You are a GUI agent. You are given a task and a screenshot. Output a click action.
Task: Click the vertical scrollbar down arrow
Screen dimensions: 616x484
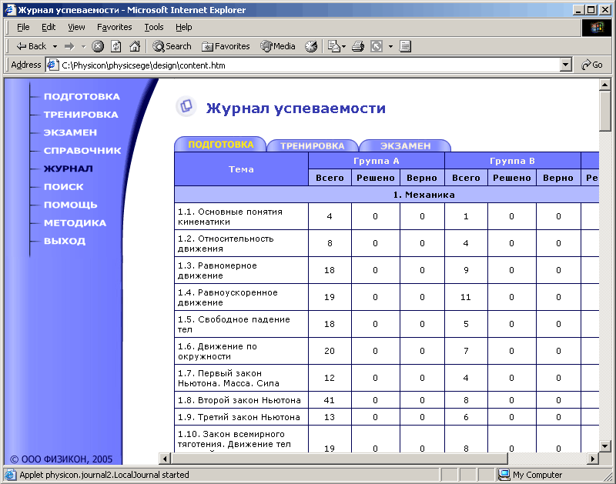pos(604,446)
